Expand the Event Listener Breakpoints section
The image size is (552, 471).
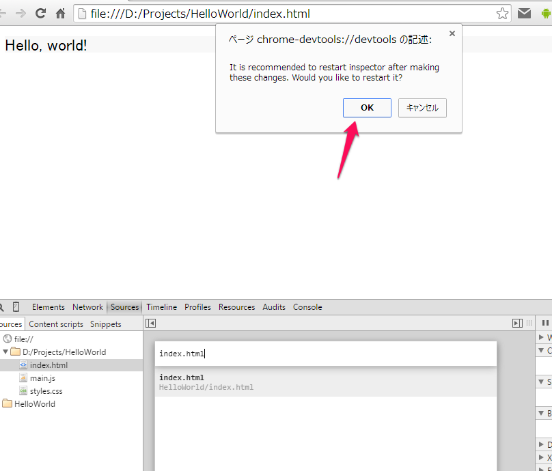542,469
